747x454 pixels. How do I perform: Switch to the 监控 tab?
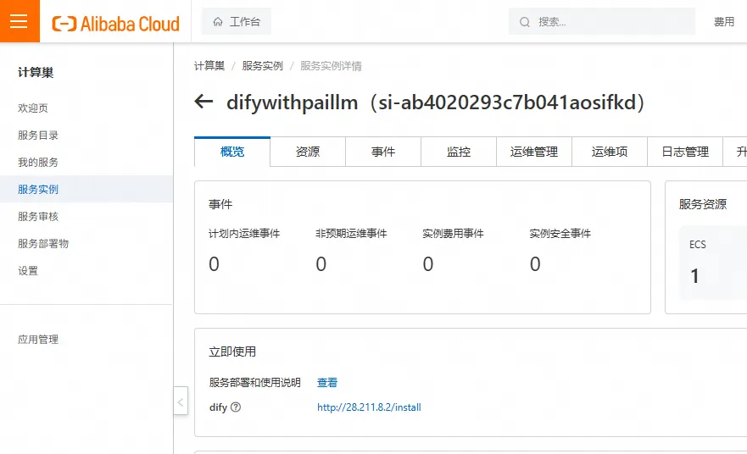(x=459, y=152)
